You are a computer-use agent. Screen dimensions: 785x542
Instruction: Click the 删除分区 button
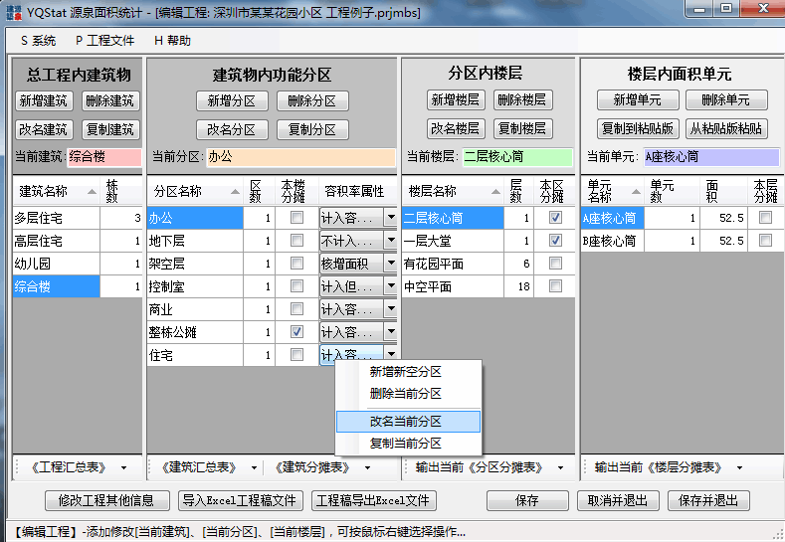[312, 101]
